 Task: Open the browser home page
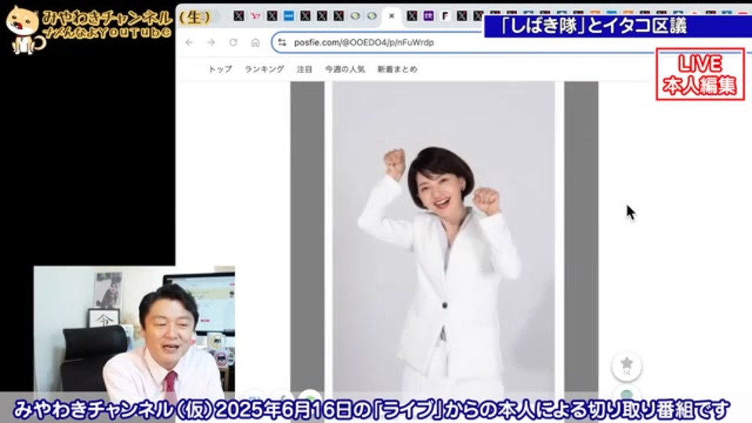(x=255, y=42)
